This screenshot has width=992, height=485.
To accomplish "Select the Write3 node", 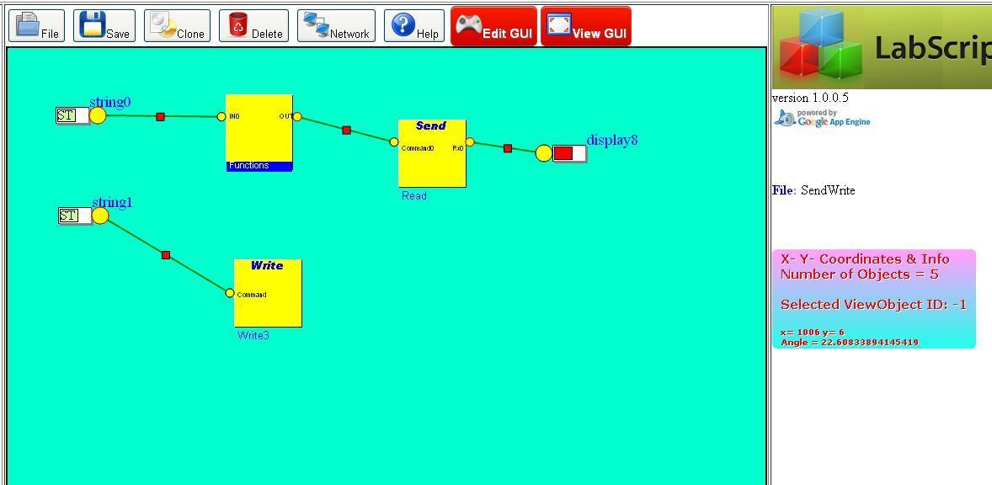I will (268, 293).
